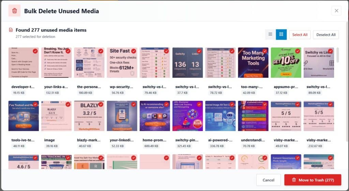Uncheck the wp-security... image checkmark
This screenshot has height=191, width=349.
(134, 51)
